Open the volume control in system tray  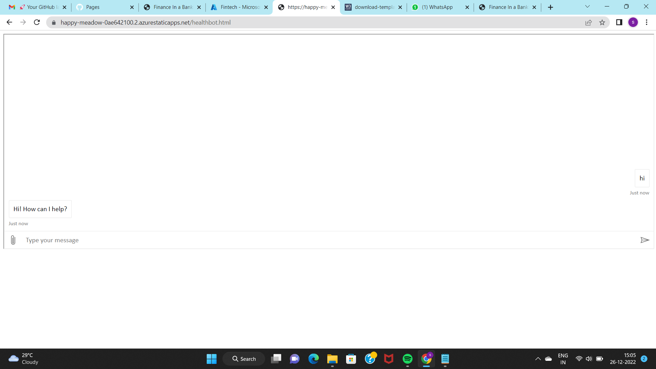click(589, 359)
